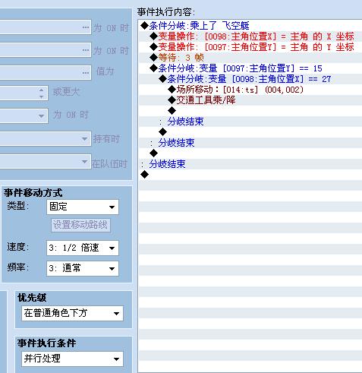The height and width of the screenshot is (373, 362).
Task: Select the second 分歧结束 line (middle level)
Action: (250, 143)
